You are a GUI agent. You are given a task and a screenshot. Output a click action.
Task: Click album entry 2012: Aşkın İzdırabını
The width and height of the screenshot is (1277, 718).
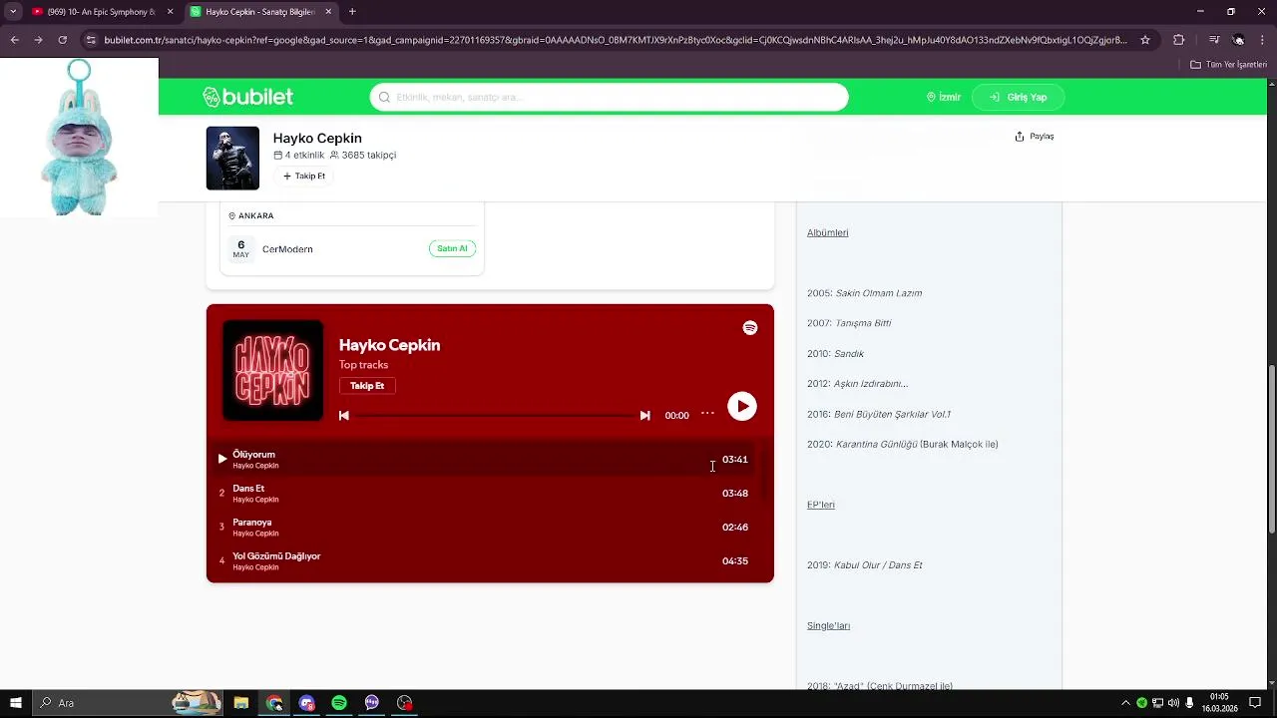pyautogui.click(x=857, y=384)
